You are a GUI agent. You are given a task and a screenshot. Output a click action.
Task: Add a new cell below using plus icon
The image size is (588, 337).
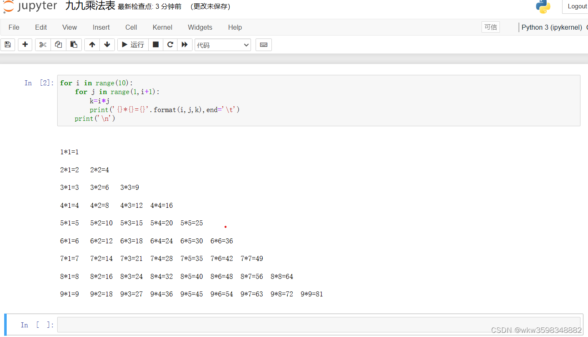click(x=25, y=45)
